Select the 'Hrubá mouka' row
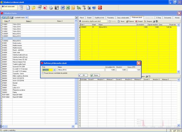 click(x=38, y=43)
